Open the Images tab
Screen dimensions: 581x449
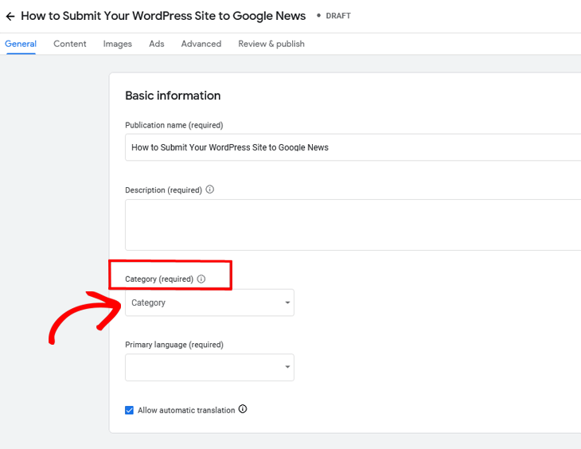[118, 44]
